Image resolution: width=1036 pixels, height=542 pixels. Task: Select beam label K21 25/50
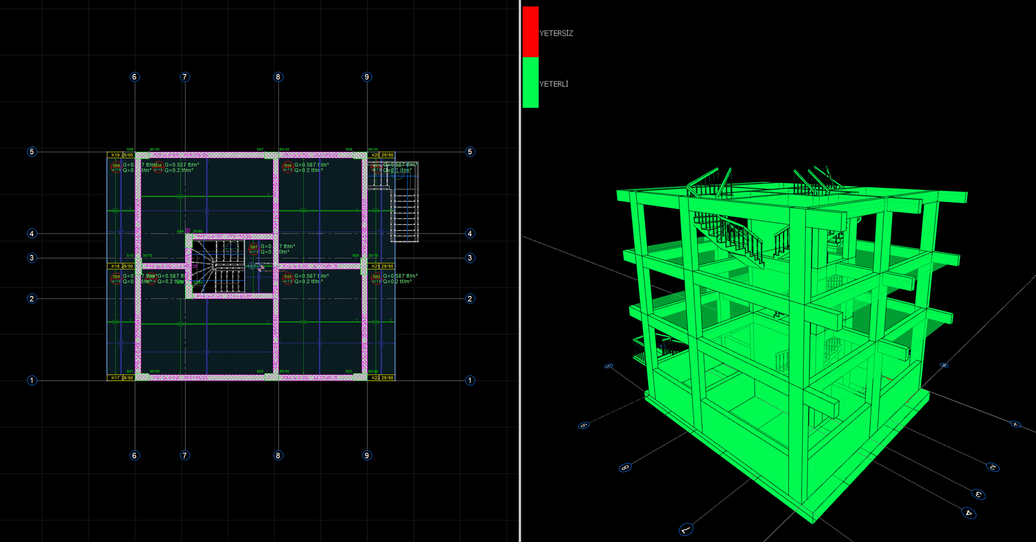[383, 266]
